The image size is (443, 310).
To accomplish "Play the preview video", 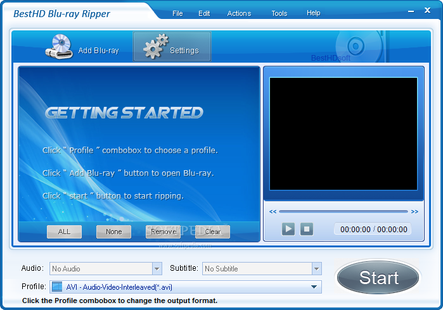I will click(288, 229).
